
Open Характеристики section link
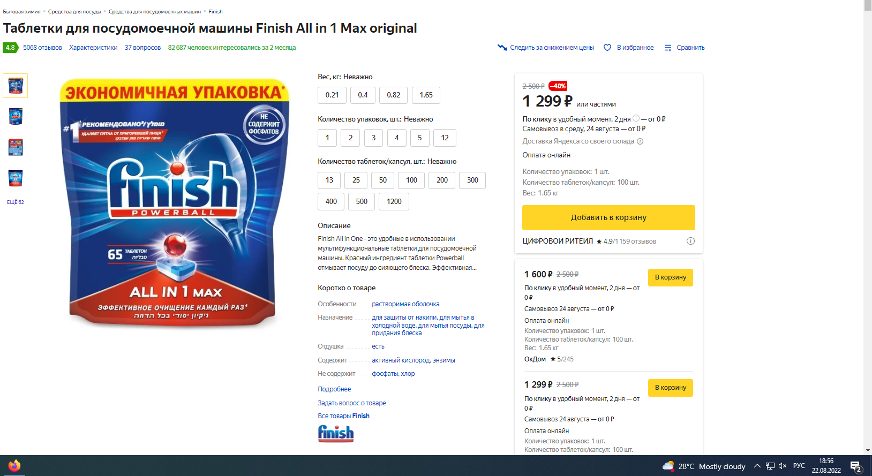tap(93, 48)
